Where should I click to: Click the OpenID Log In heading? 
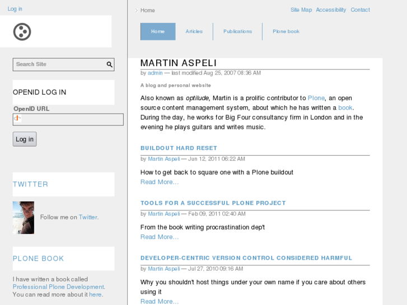click(x=39, y=92)
